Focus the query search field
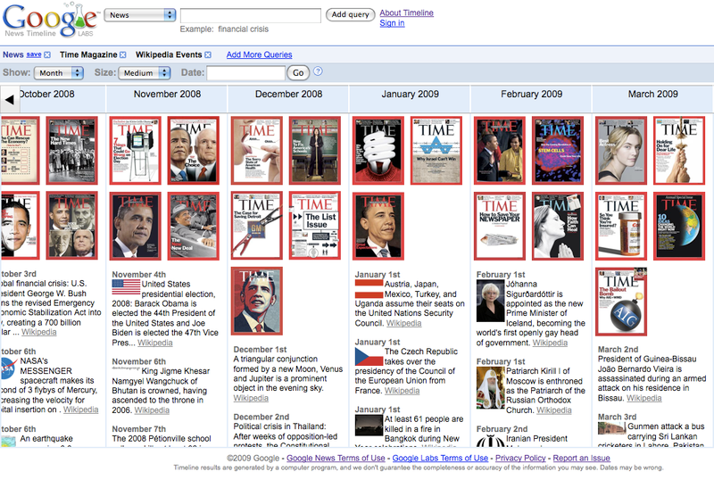This screenshot has width=714, height=480. pos(251,15)
